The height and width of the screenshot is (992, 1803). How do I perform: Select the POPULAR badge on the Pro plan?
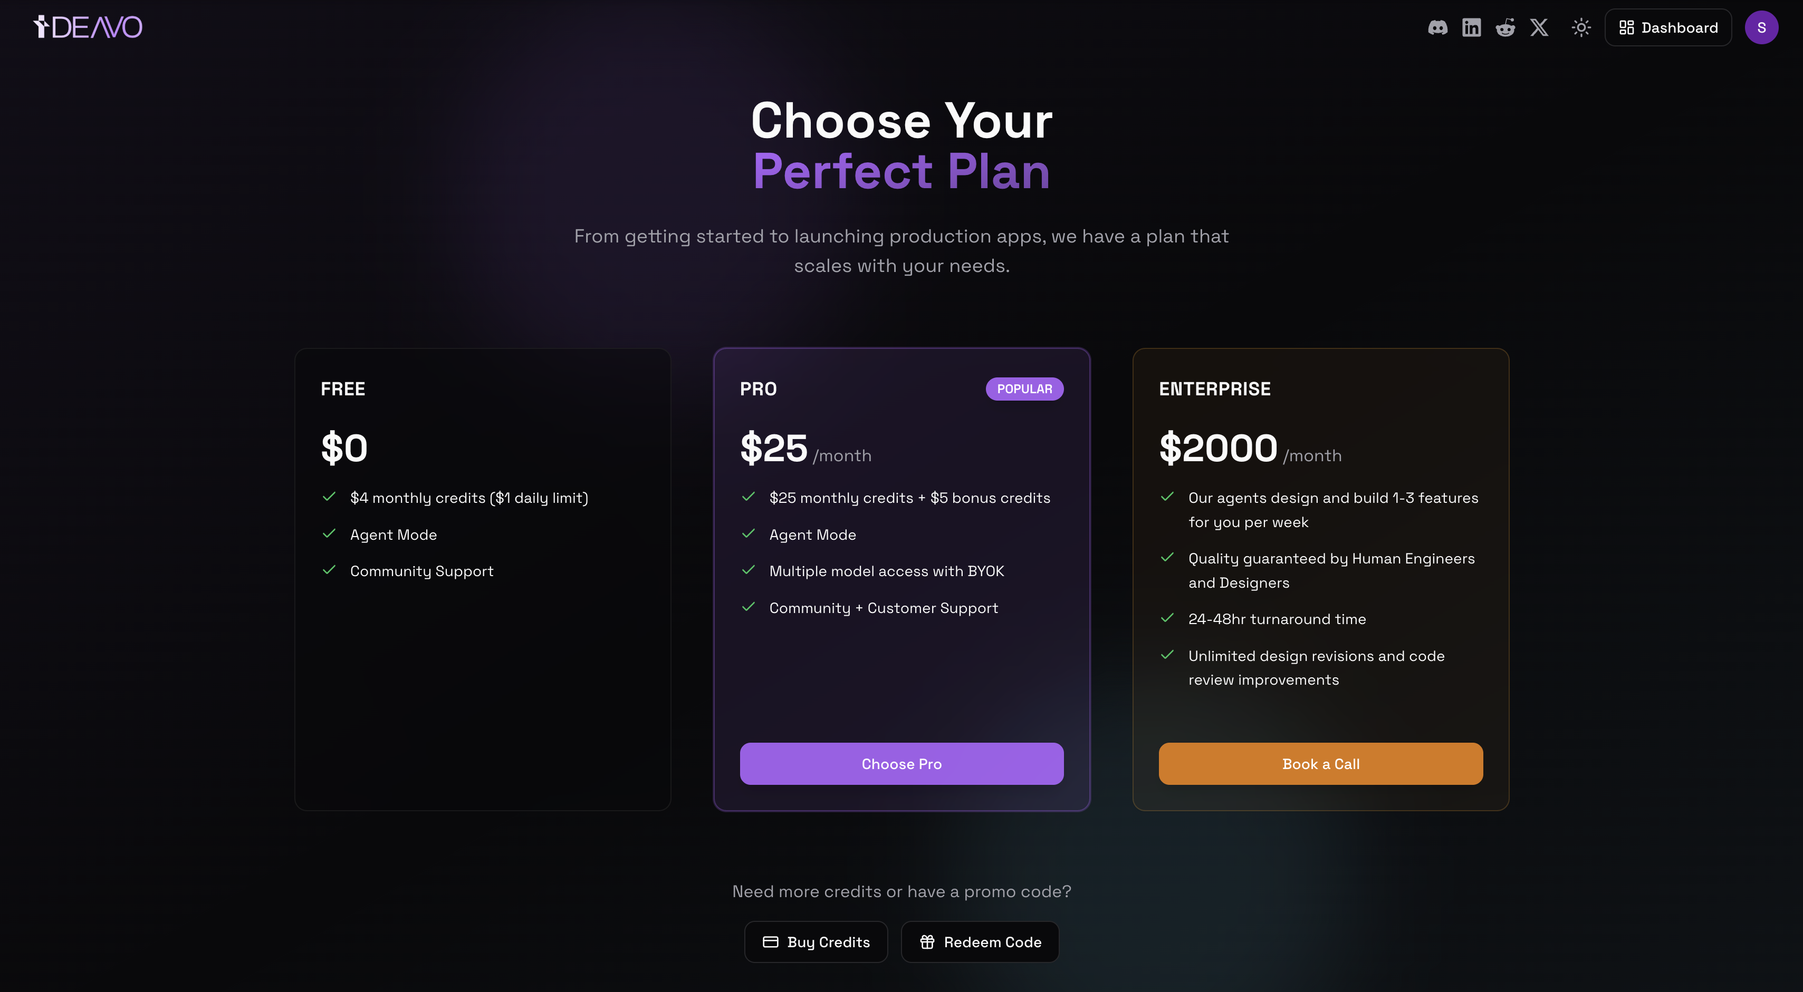(1025, 388)
